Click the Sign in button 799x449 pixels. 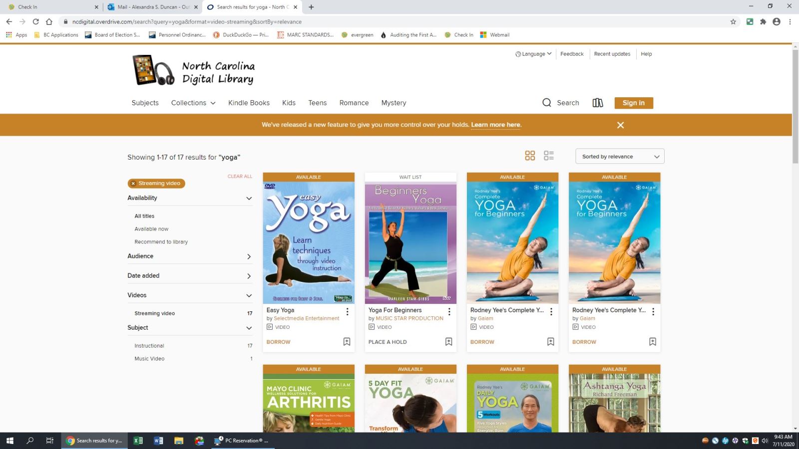tap(634, 103)
